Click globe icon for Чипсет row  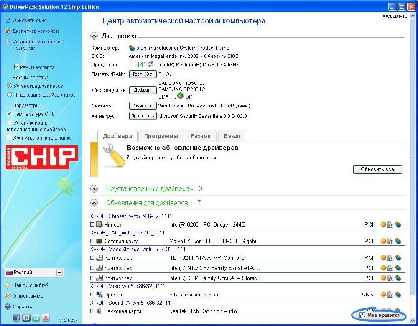tap(398, 224)
